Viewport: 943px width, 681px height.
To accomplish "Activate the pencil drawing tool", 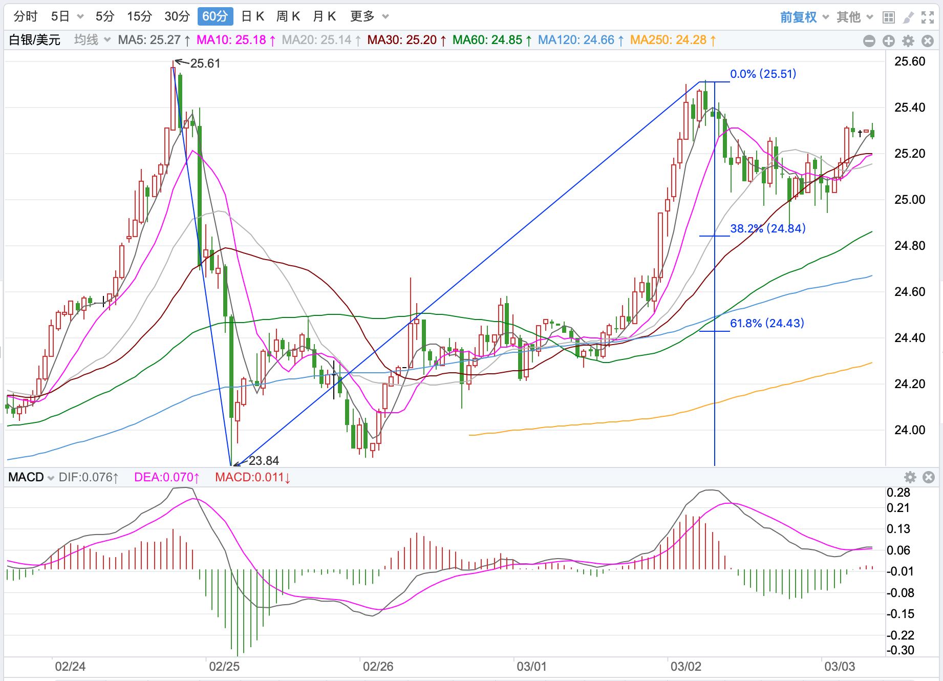I will click(x=908, y=17).
